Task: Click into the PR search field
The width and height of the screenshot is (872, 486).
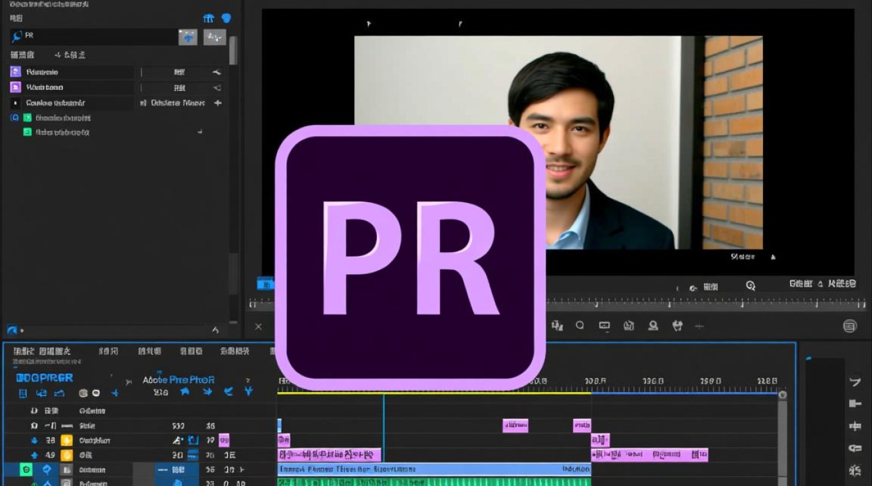Action: [97, 36]
